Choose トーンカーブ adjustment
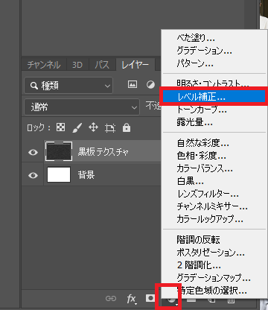268x310 pixels. point(202,110)
